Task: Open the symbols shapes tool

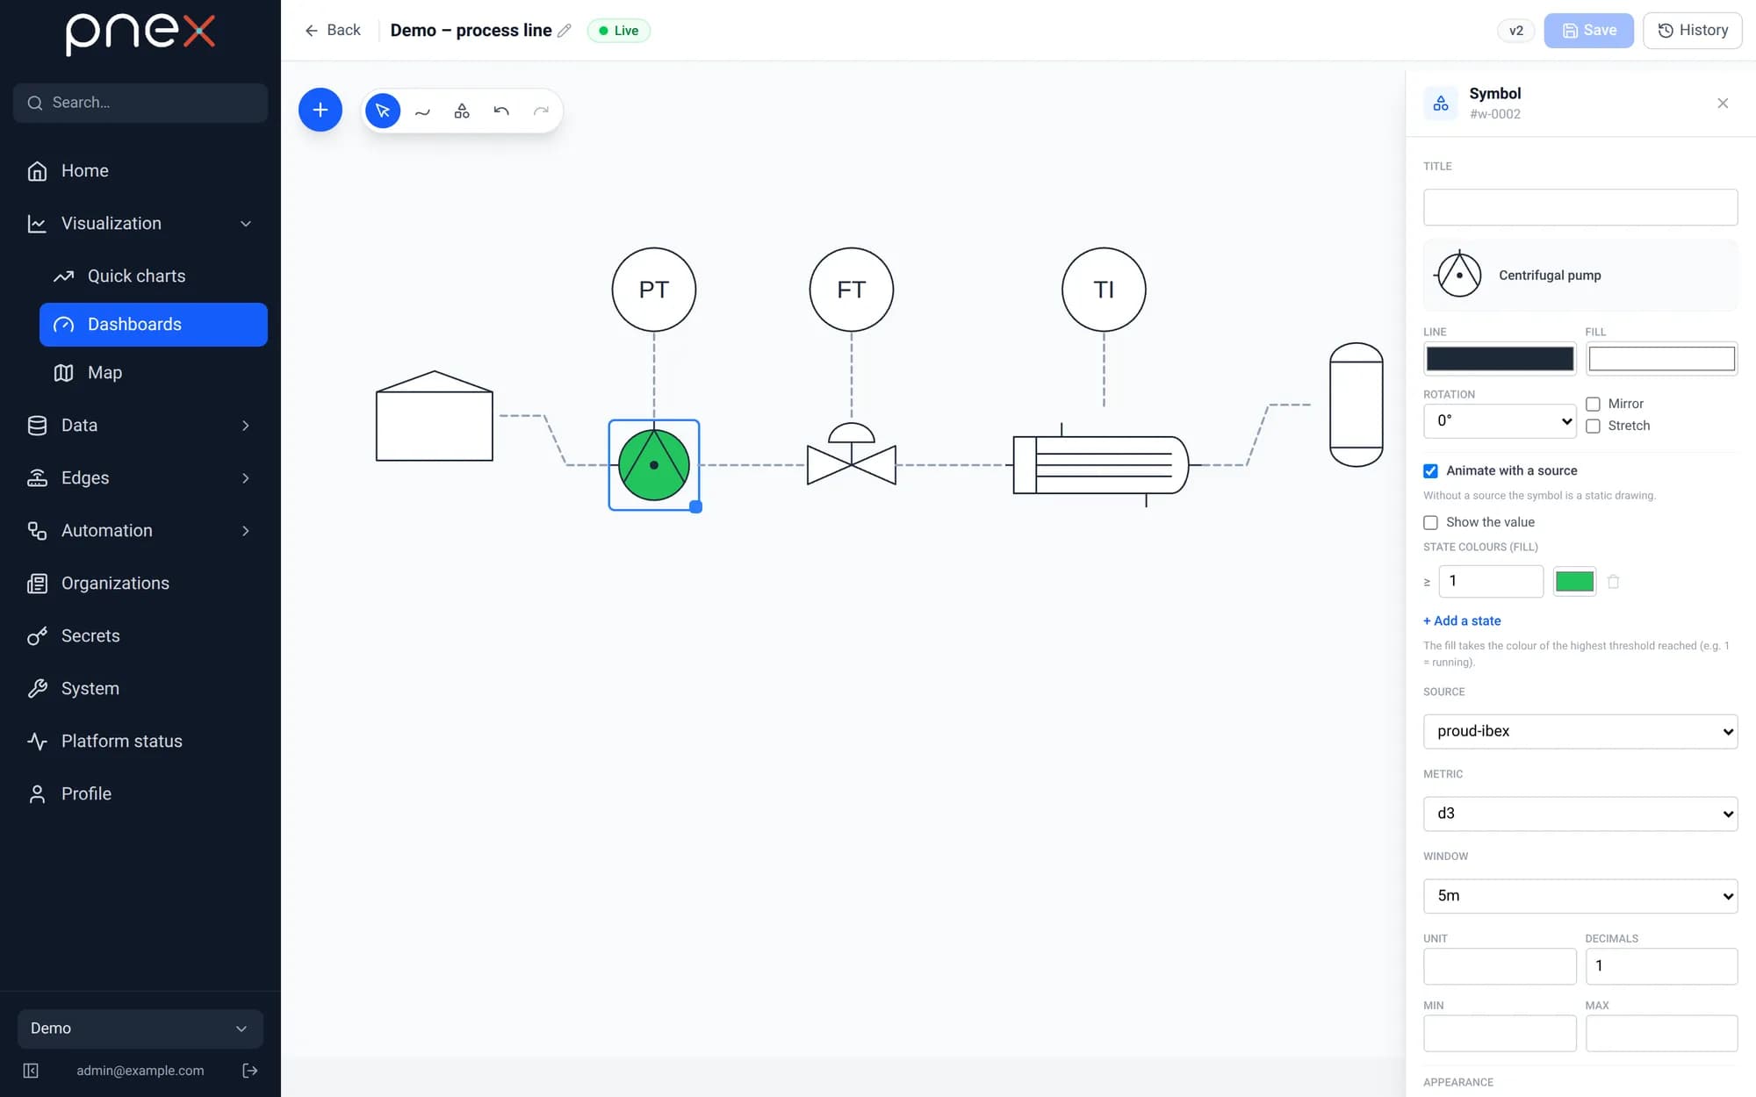Action: click(x=462, y=111)
